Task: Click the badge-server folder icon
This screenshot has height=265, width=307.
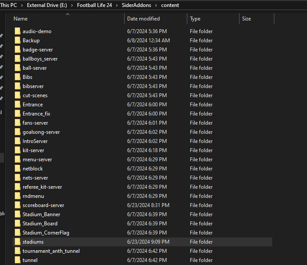Action: pyautogui.click(x=17, y=50)
